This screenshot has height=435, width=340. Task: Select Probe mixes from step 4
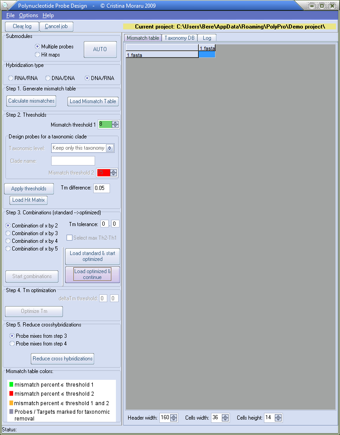pos(12,344)
